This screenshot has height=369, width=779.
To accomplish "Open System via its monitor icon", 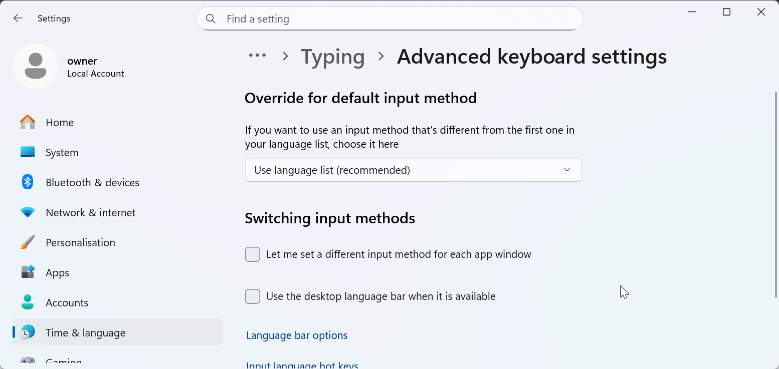I will tap(28, 152).
